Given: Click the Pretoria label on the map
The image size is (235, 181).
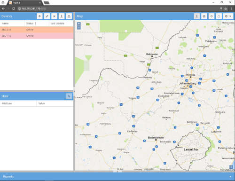Looking at the screenshot, I should point(190,75).
